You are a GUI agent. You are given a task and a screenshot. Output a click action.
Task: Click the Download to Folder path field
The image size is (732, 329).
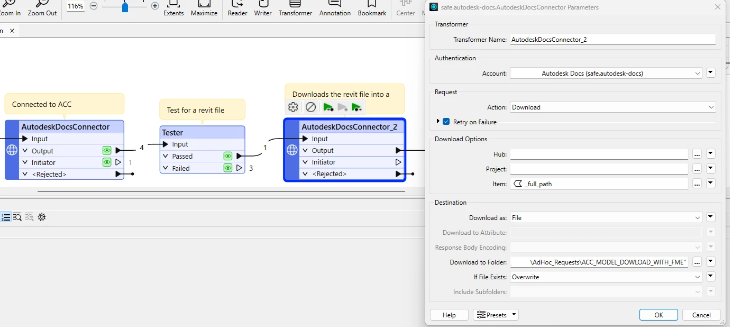pos(599,262)
